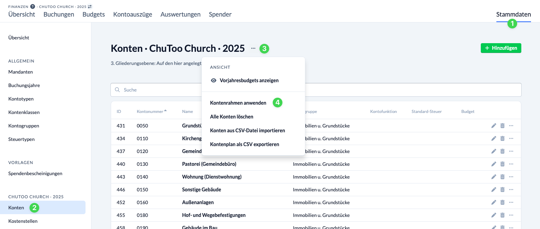Open more options for Hof- und Wegebefestigungen

511,215
